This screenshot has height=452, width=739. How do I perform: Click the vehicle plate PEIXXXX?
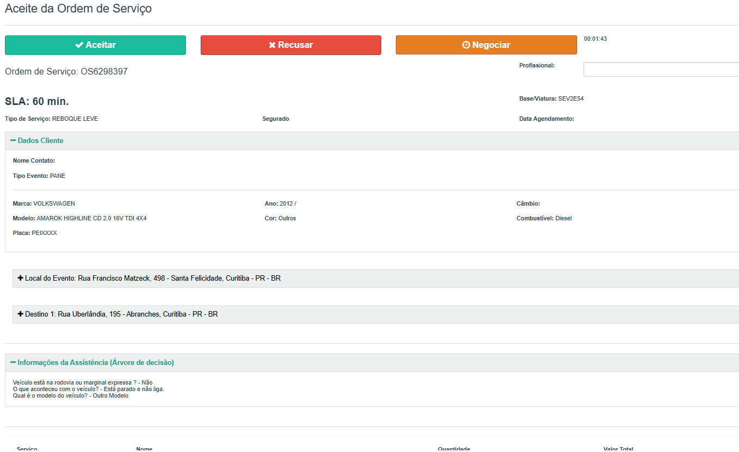44,233
